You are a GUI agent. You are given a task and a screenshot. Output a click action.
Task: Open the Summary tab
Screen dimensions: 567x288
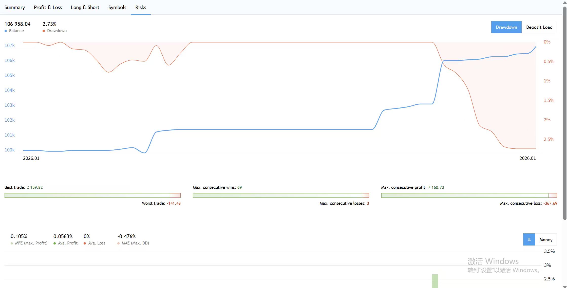coord(15,7)
